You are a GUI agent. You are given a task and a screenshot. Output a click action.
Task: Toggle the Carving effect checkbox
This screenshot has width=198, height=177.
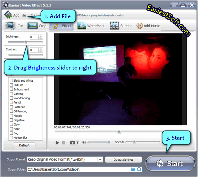11,94
